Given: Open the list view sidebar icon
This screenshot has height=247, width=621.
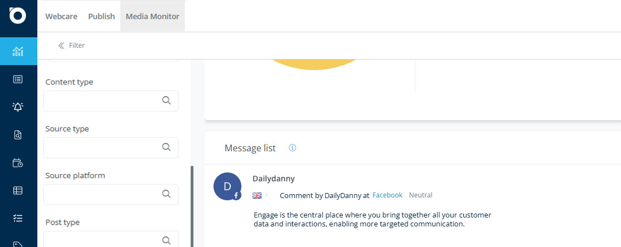Looking at the screenshot, I should point(18,80).
